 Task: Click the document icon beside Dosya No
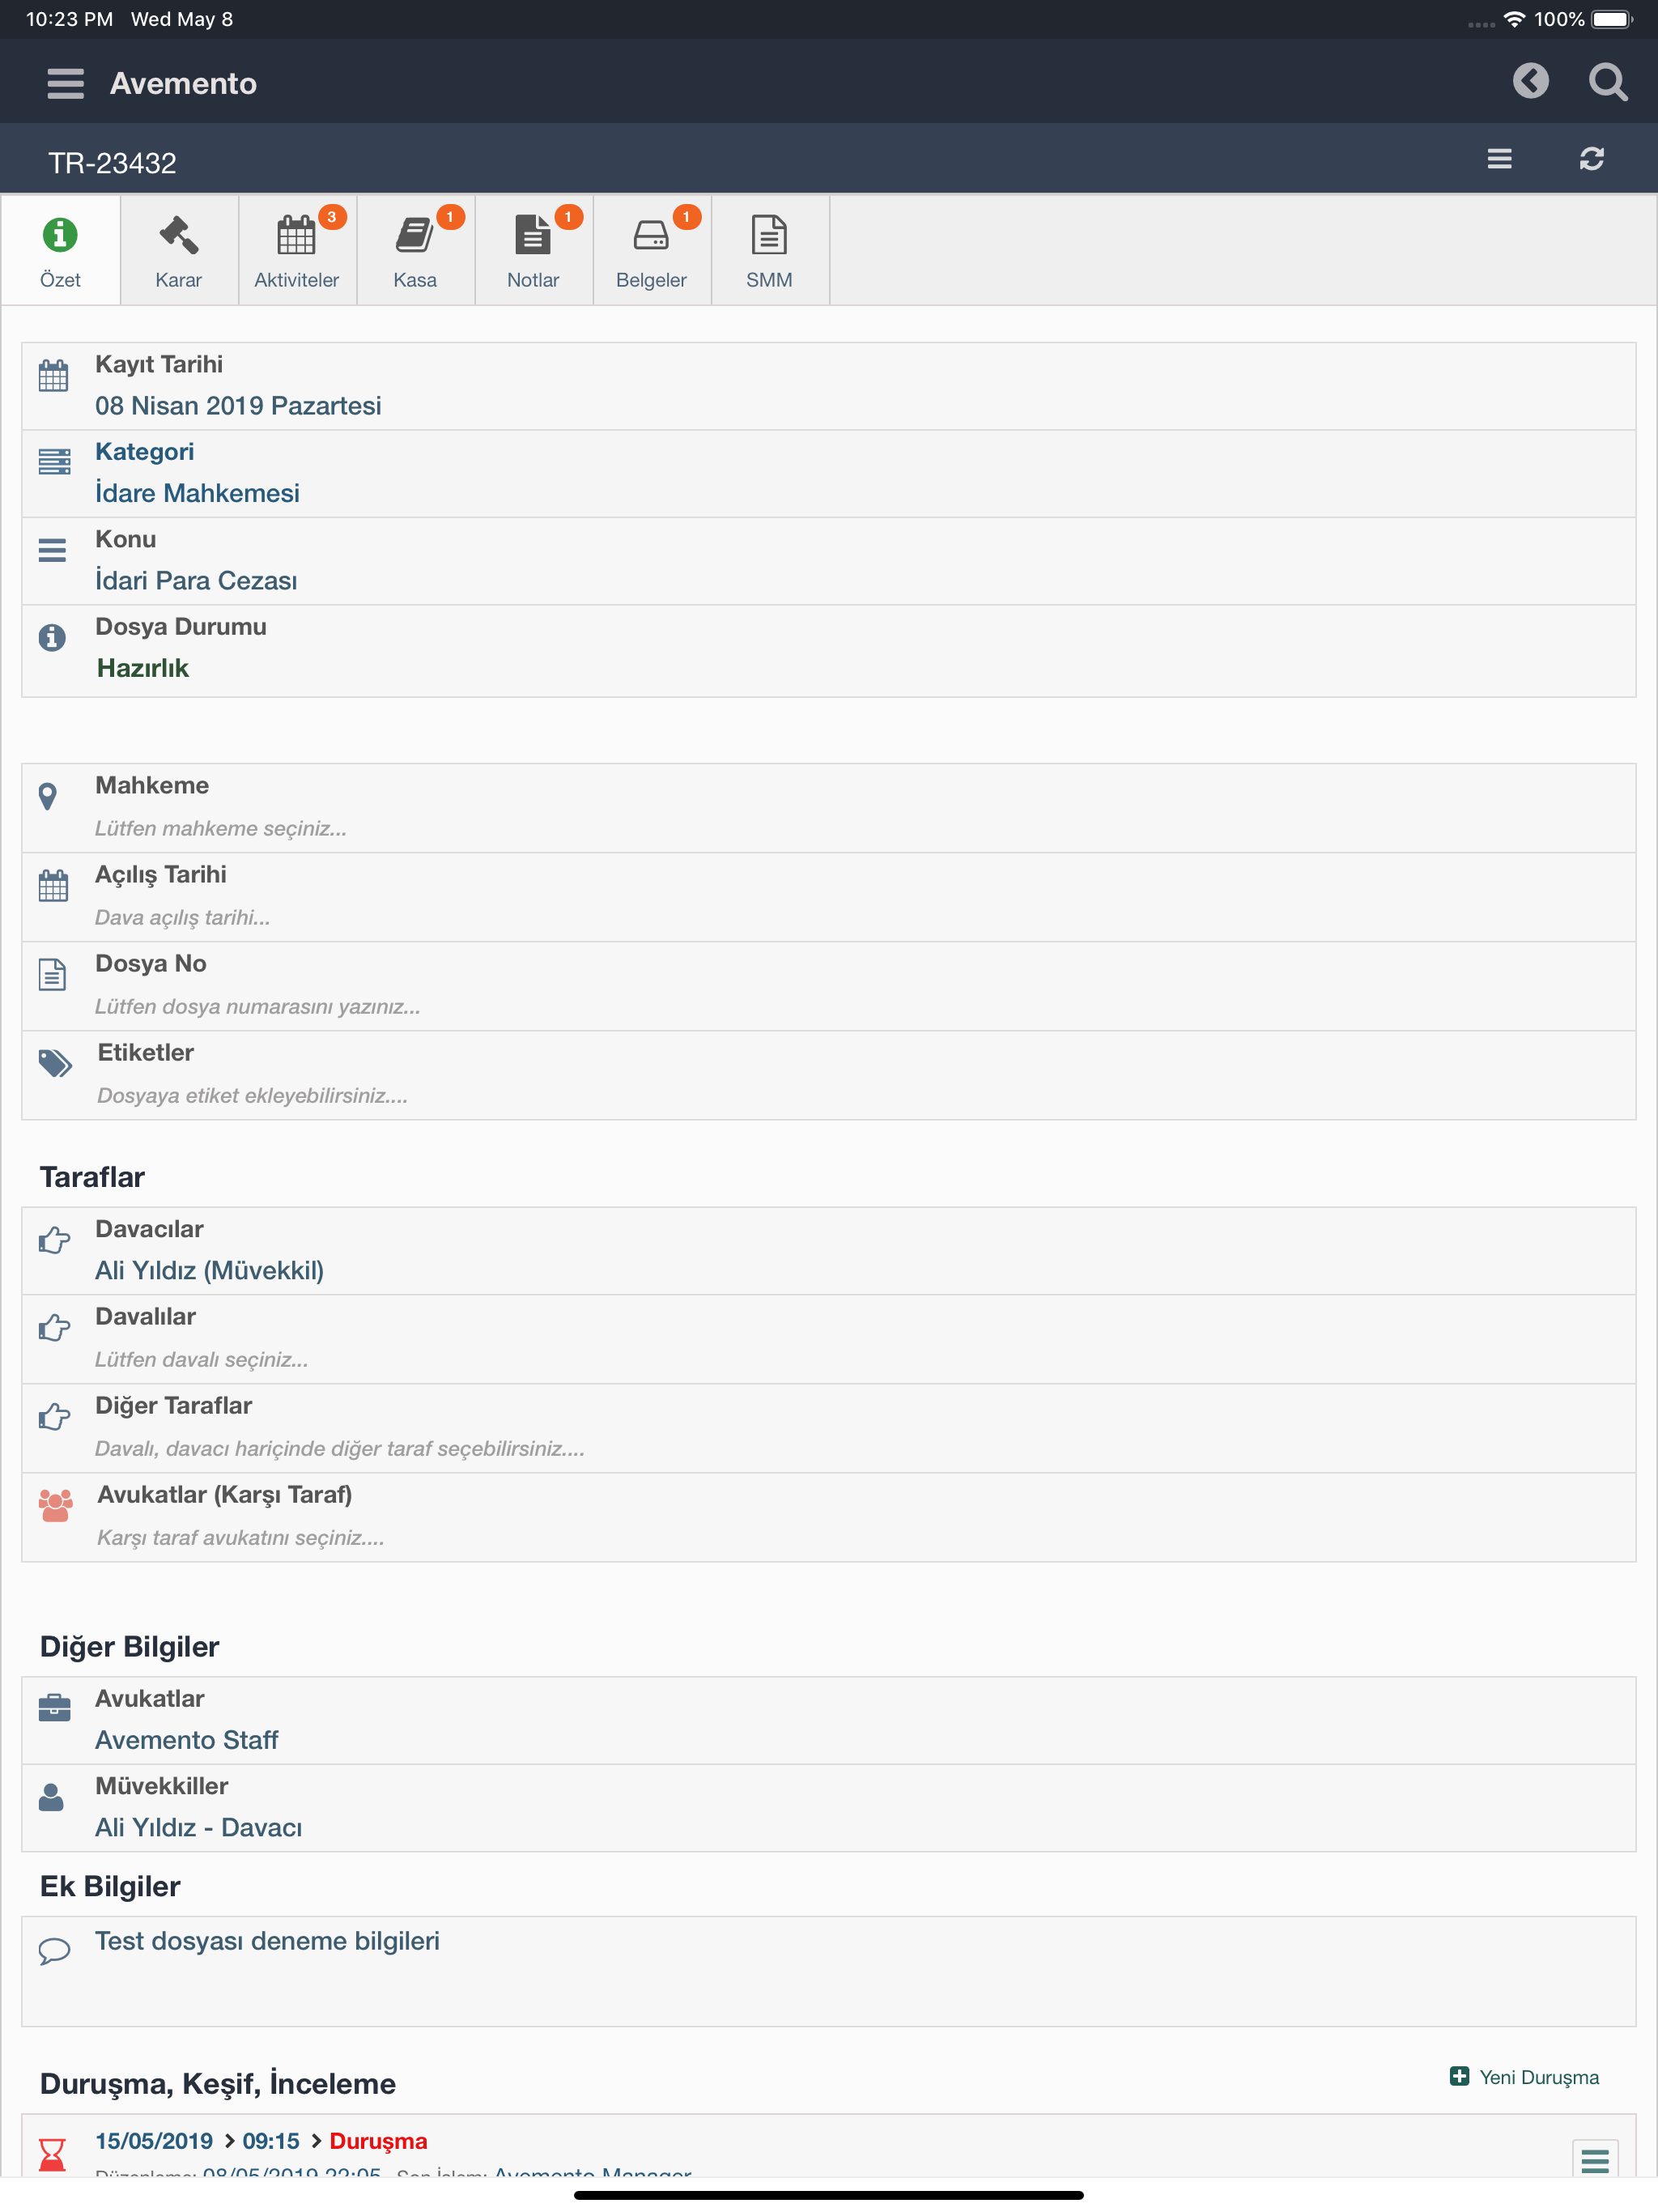point(52,974)
